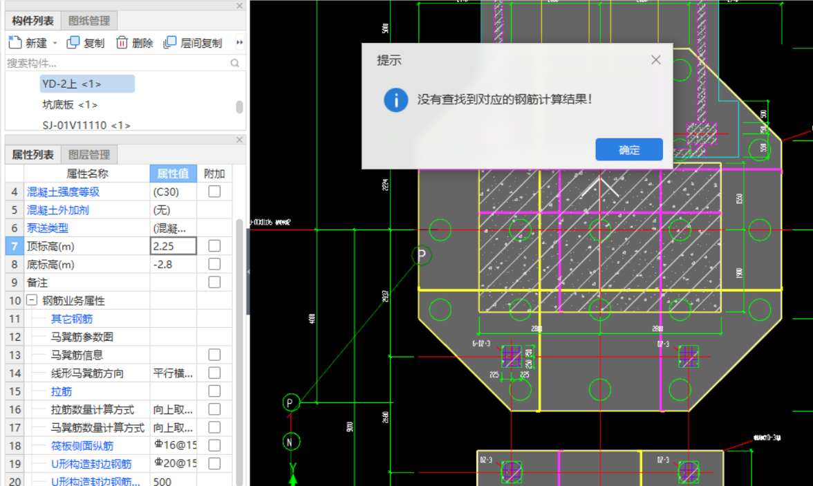Click the 属性值 column header
The width and height of the screenshot is (813, 486).
(x=173, y=174)
